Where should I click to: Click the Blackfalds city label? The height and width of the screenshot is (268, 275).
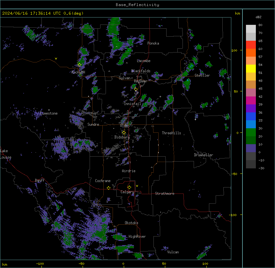click(141, 71)
